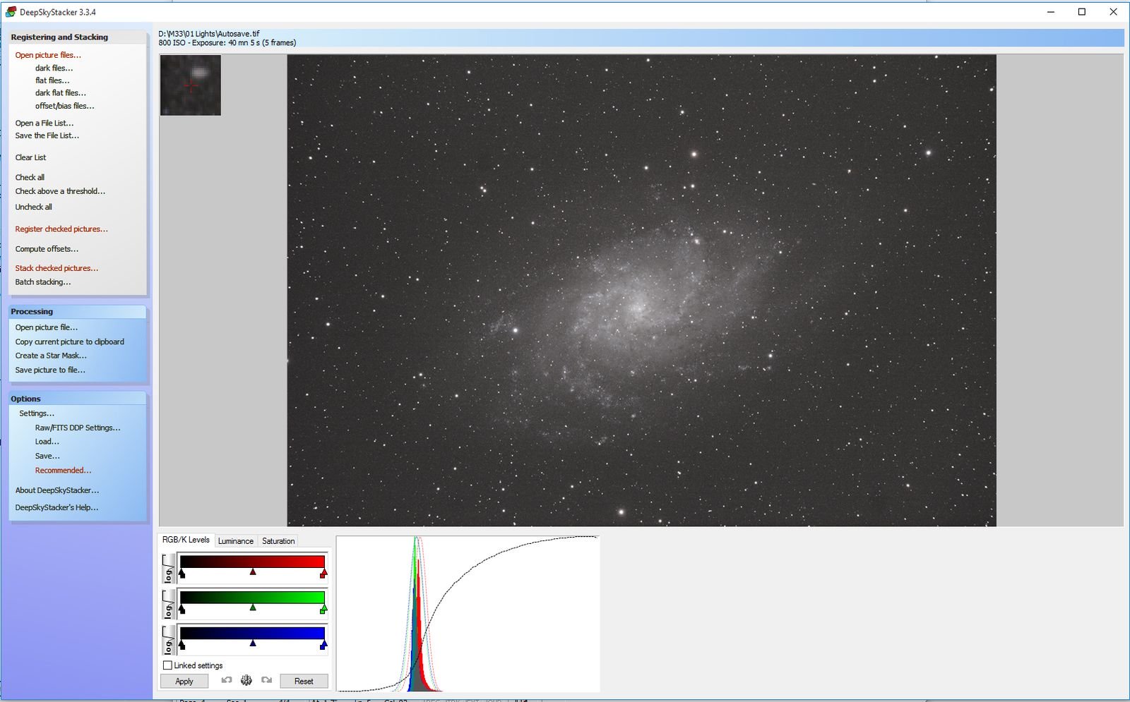The height and width of the screenshot is (702, 1130).
Task: Click the zoomed preview thumbnail with red cross
Action: pos(191,85)
